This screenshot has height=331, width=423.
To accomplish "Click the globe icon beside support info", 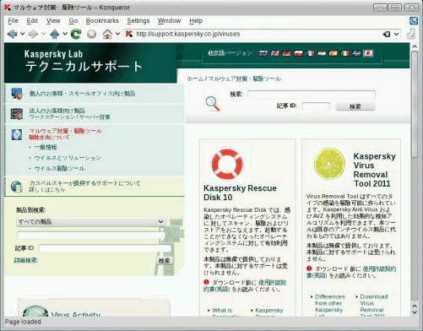I will click(x=17, y=187).
